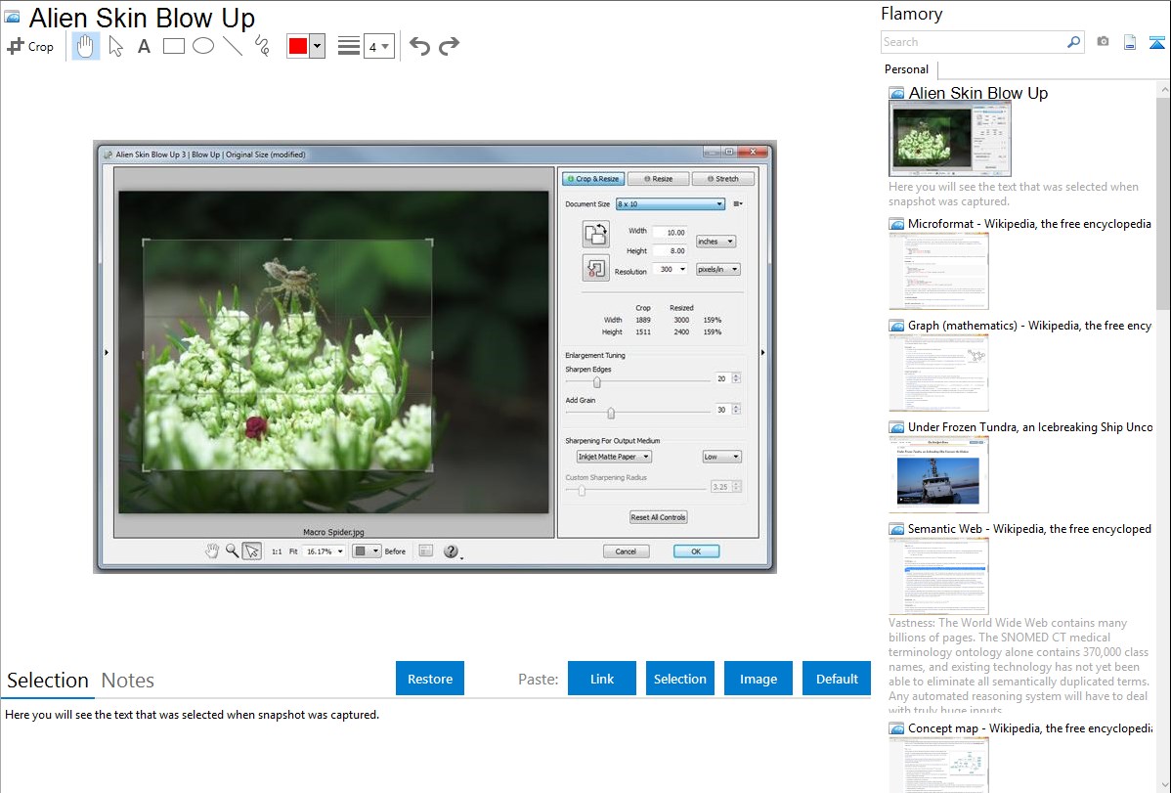
Task: Open the Semantic Web snapshot title
Action: 1029,528
